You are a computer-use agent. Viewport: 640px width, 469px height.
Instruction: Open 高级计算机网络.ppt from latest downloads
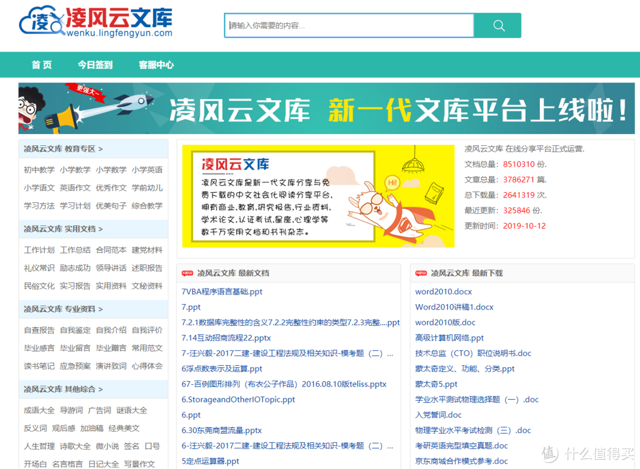(x=449, y=338)
